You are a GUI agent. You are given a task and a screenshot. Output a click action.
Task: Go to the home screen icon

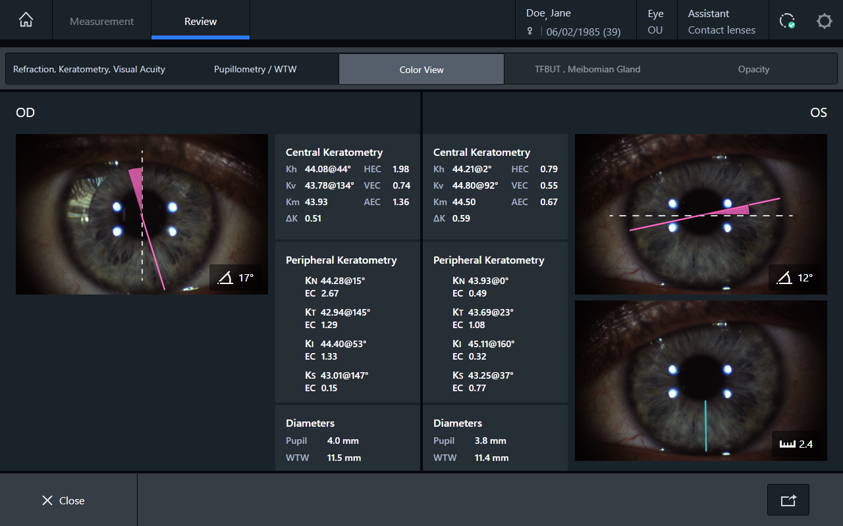coord(26,20)
